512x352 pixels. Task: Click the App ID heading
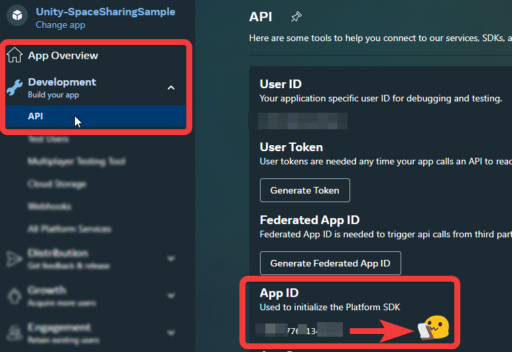279,293
